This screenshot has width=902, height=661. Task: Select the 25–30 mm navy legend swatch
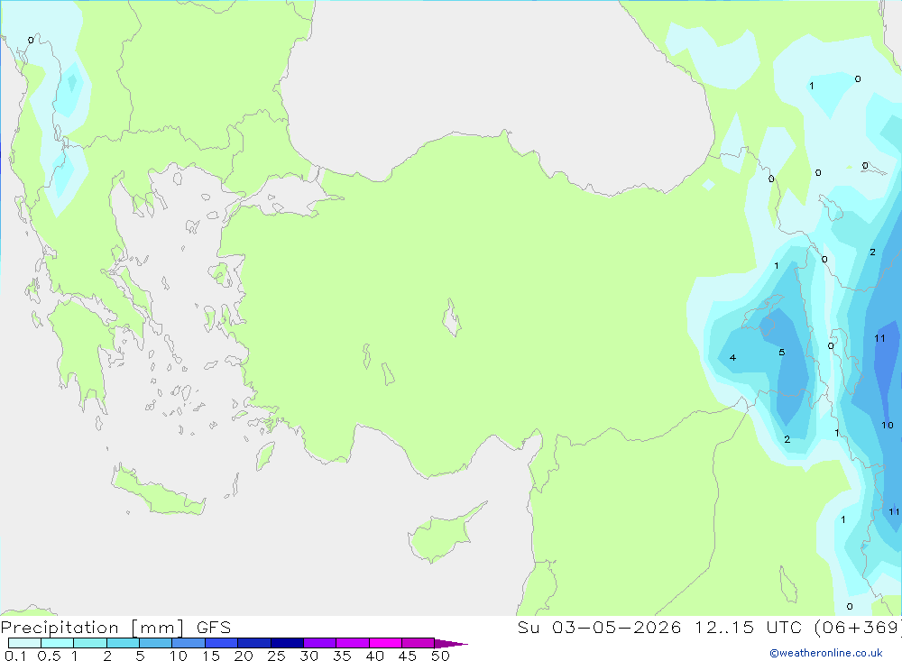287,643
